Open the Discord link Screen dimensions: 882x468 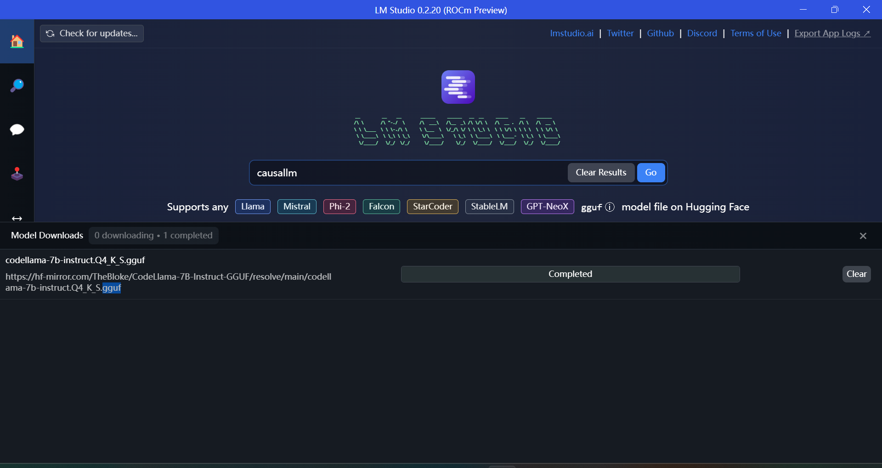tap(702, 34)
